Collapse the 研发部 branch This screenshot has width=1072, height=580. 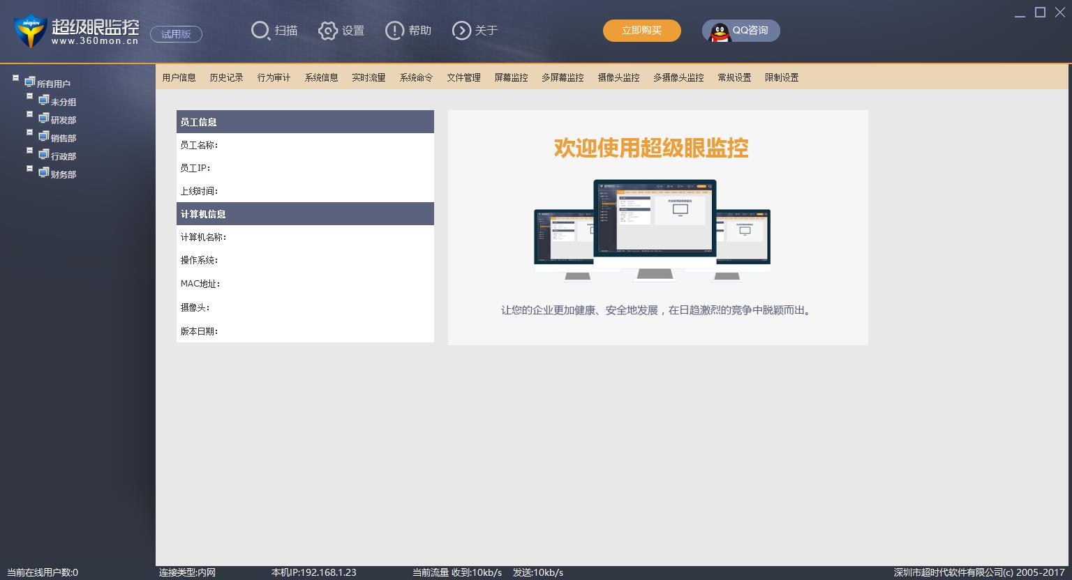coord(29,114)
